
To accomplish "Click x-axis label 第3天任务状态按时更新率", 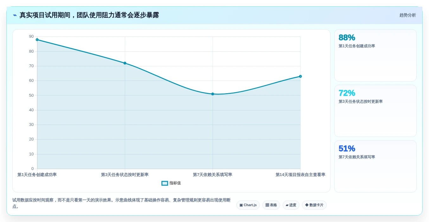I will point(125,175).
